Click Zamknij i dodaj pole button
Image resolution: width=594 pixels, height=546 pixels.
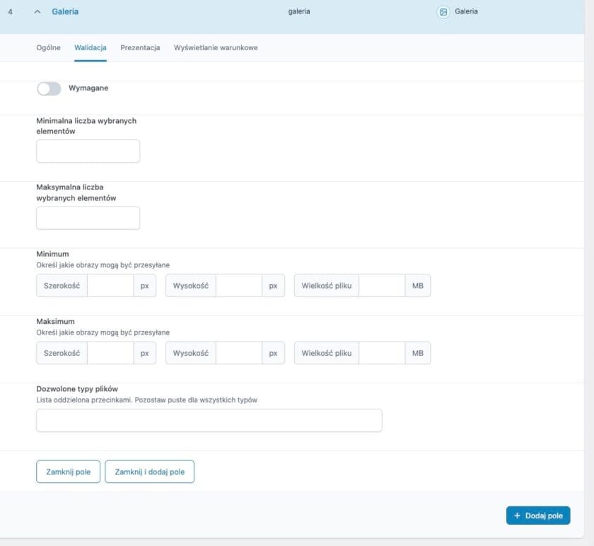click(x=149, y=472)
